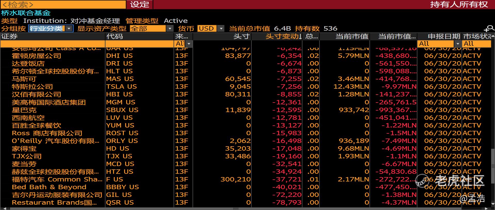Select the 美高梅国际酒店集团 row

click(x=49, y=102)
